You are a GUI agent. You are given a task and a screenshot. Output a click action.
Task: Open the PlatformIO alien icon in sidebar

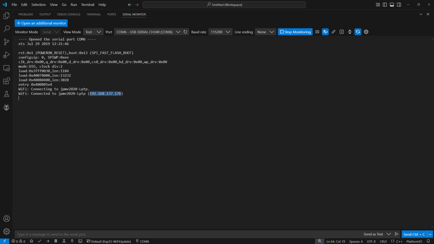coord(6,107)
